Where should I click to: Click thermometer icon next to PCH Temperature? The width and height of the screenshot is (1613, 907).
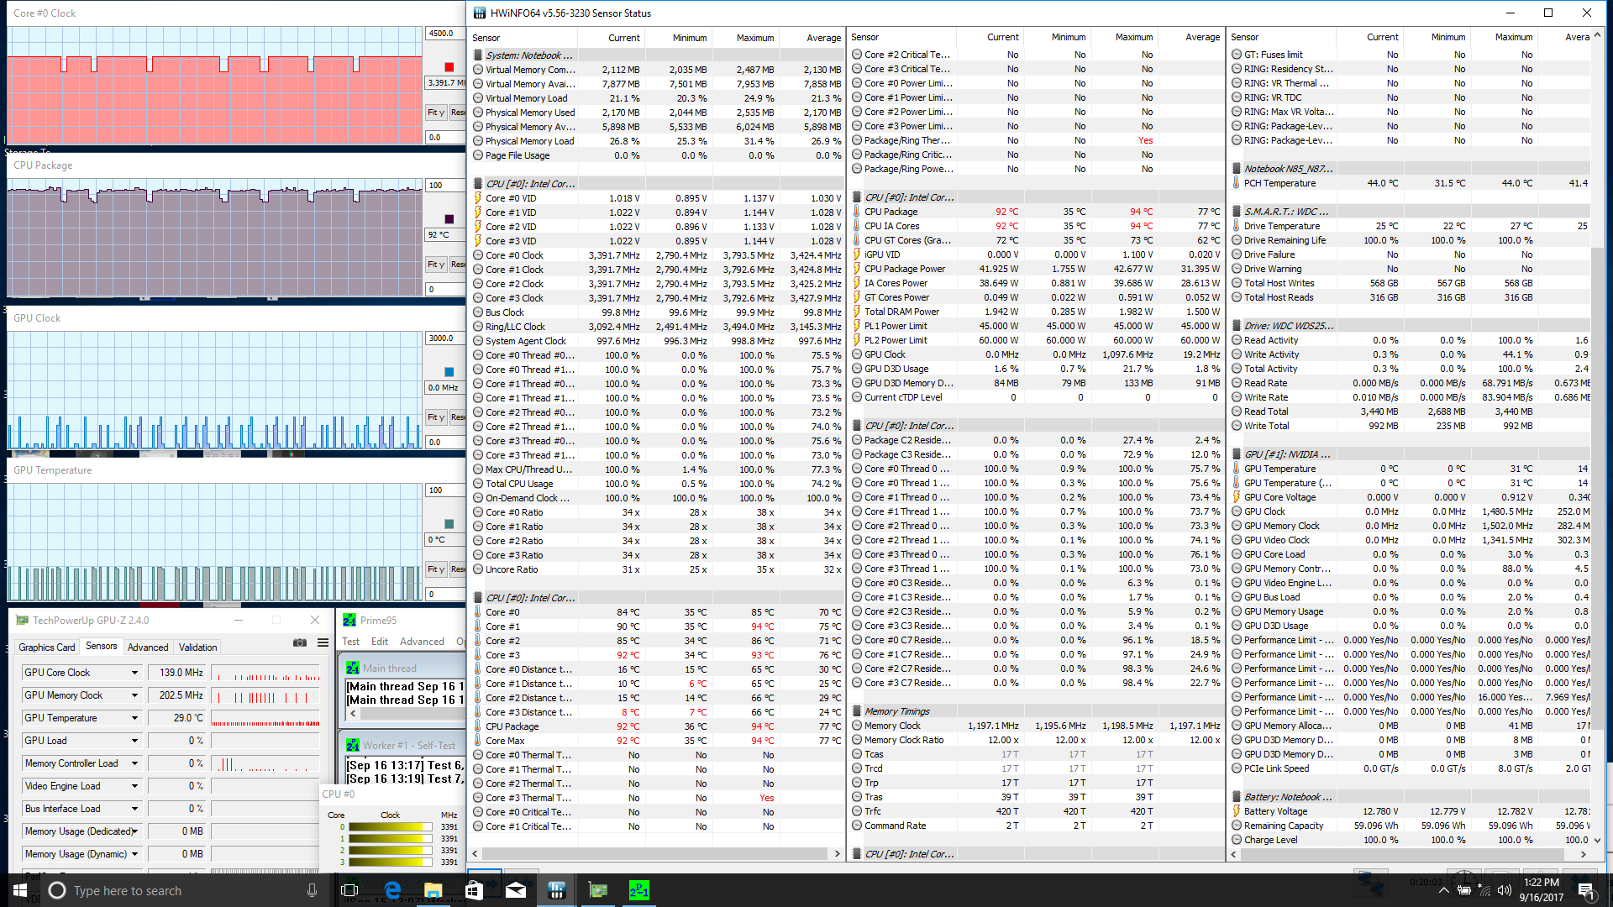(x=1237, y=183)
